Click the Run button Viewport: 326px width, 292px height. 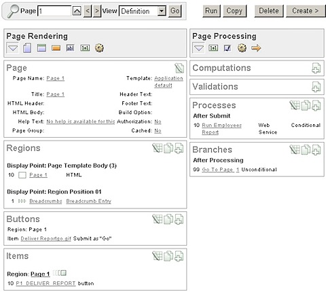pos(211,11)
